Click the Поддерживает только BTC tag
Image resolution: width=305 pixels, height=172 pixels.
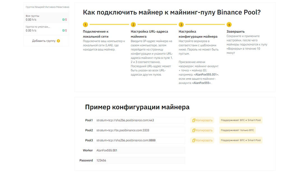point(237,130)
